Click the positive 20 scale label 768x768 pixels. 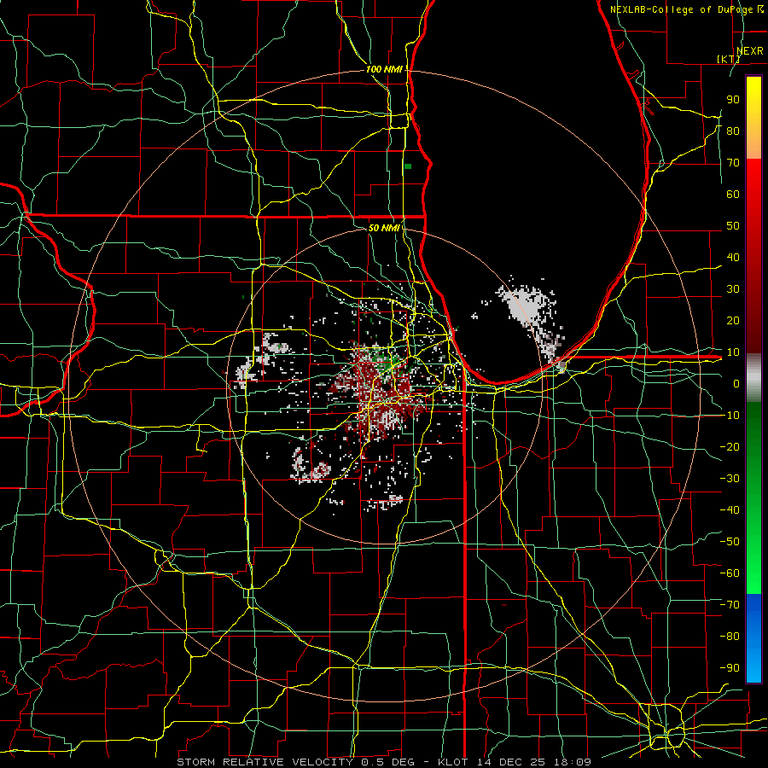733,320
